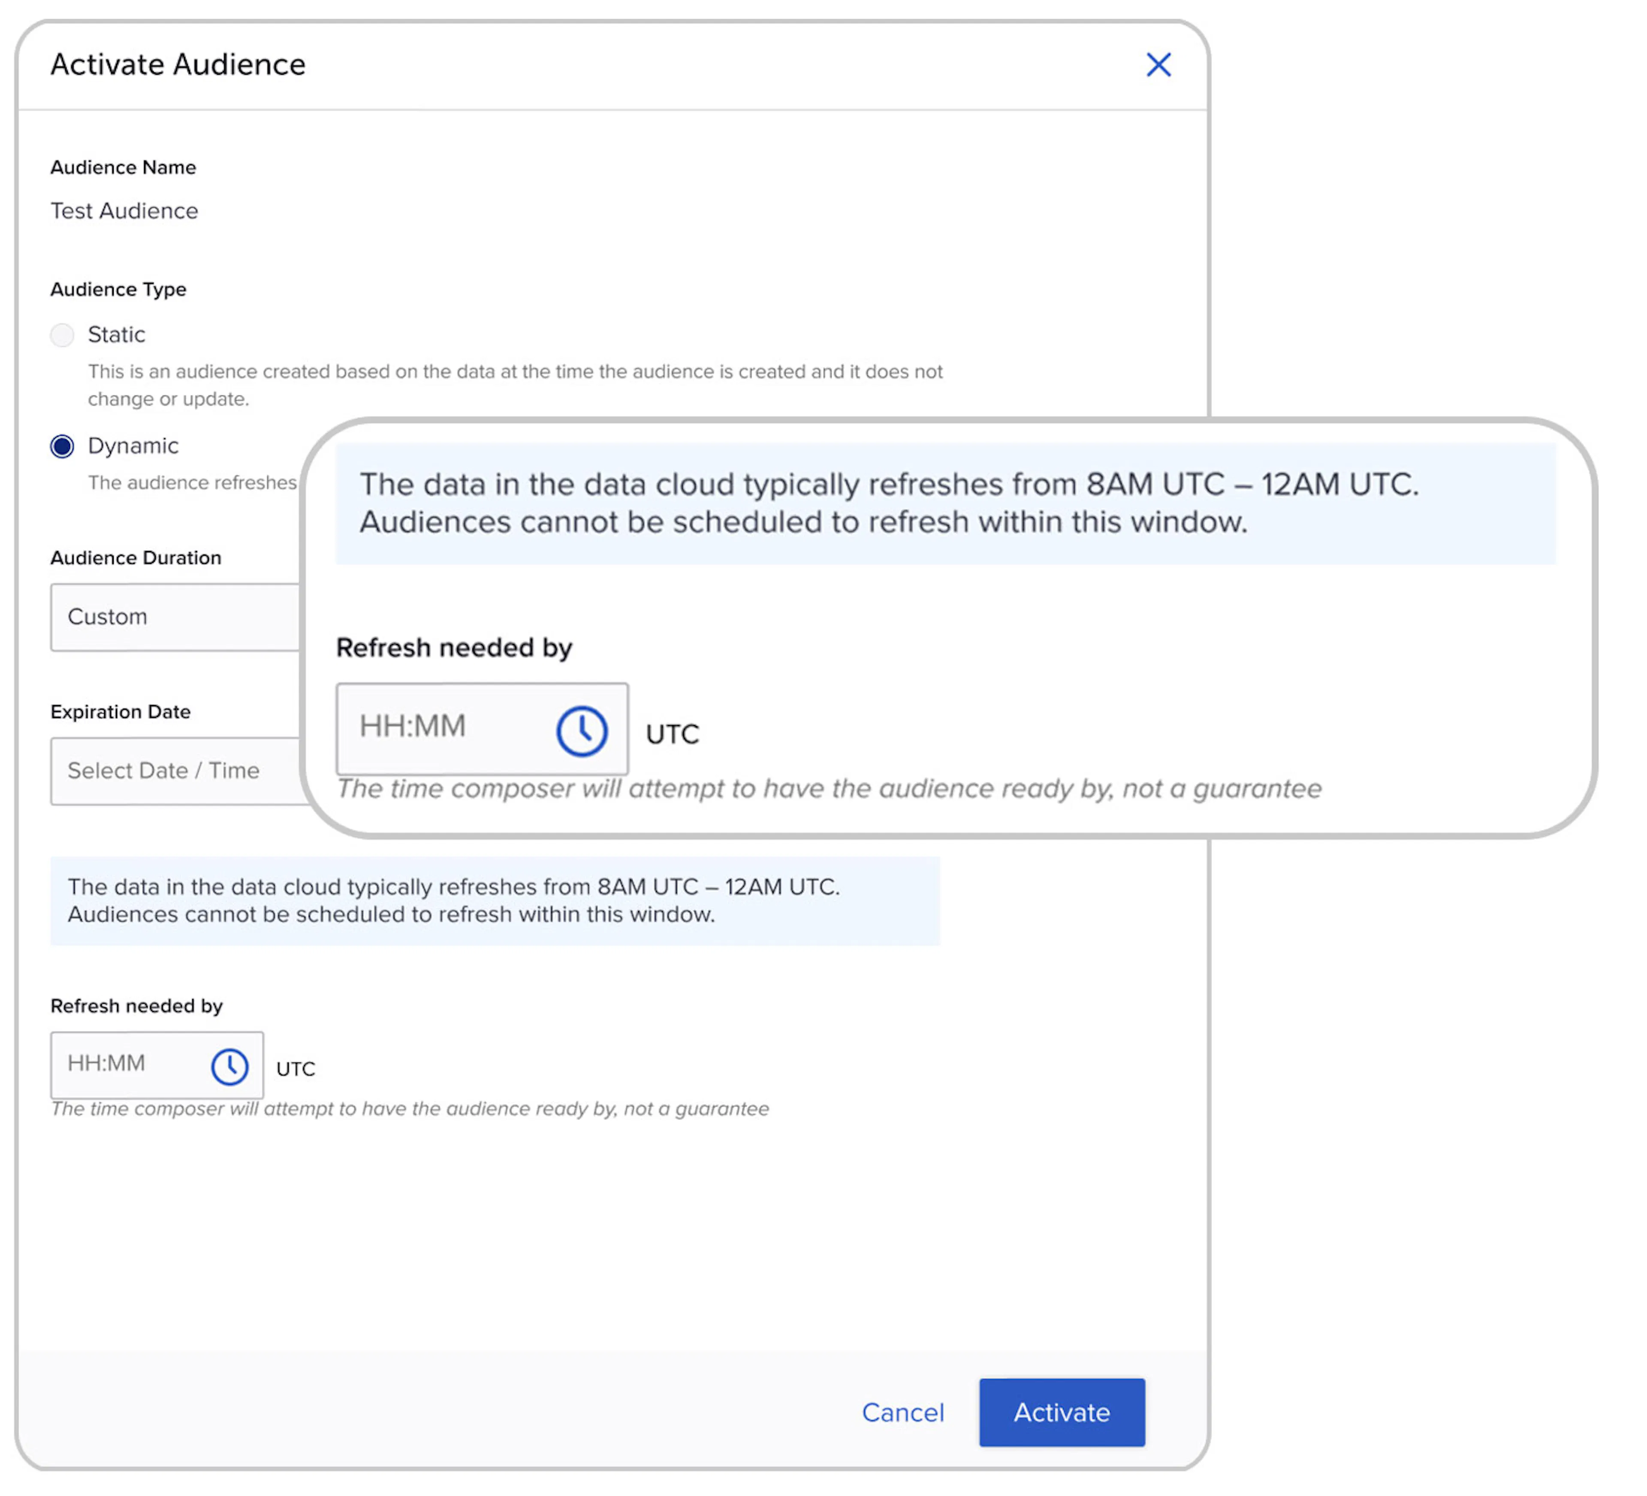Viewport: 1647px width, 1496px height.
Task: Click the data cloud refresh notice in the dialog
Action: pyautogui.click(x=495, y=901)
